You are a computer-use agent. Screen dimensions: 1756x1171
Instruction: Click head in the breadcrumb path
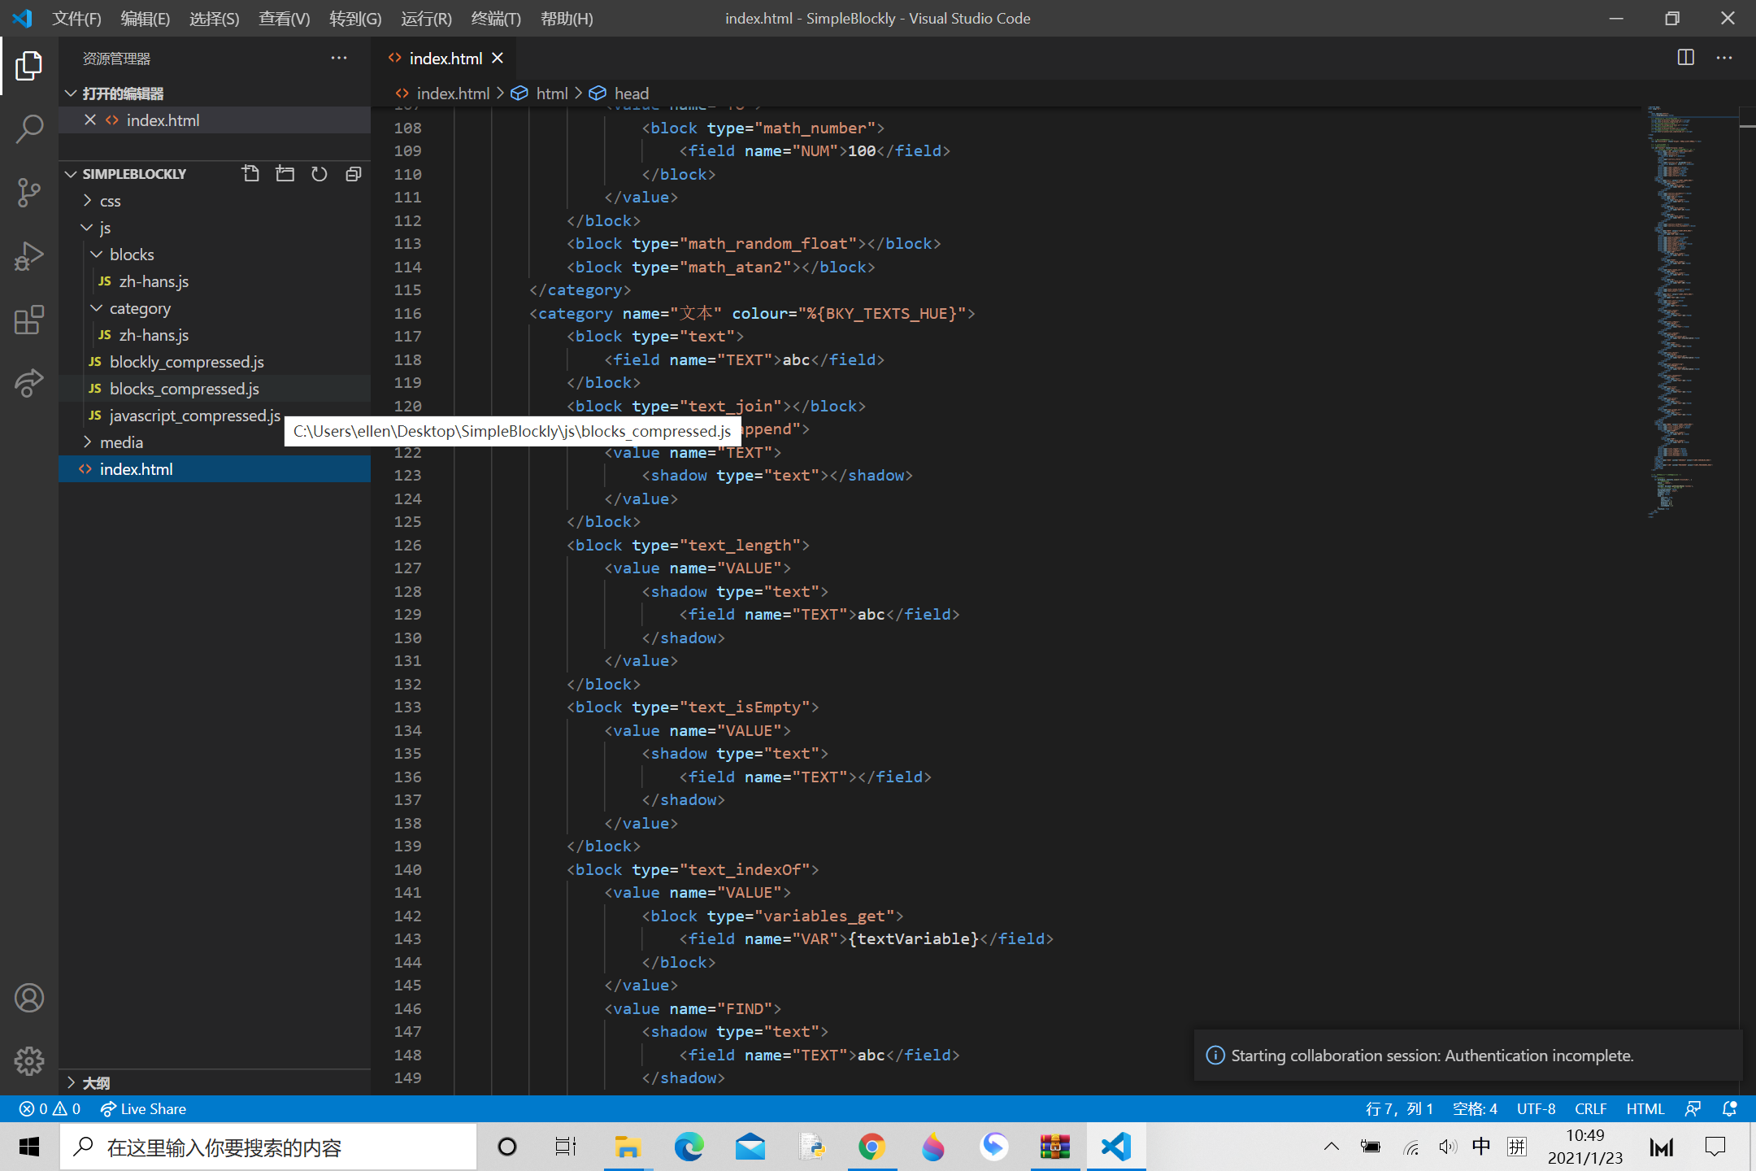(x=631, y=94)
